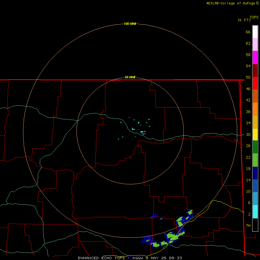This screenshot has height=260, width=260.
Task: Click the 34 legend value
Action: click(x=248, y=123)
